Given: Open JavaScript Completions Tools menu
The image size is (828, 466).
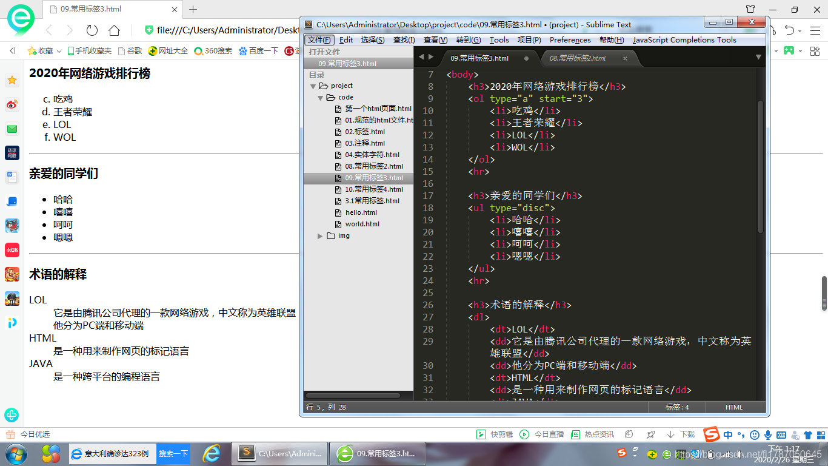Looking at the screenshot, I should (684, 40).
